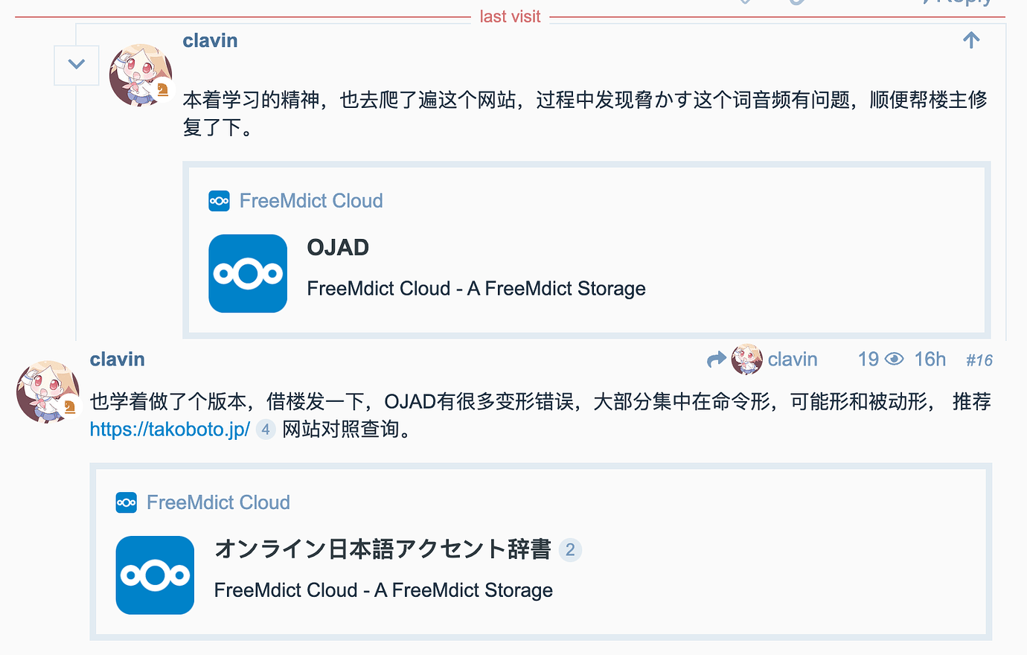The image size is (1027, 655).
Task: Click the badge showing 2 beside the Japanese title
Action: pyautogui.click(x=569, y=550)
